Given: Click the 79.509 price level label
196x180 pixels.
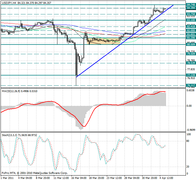Looking at the screenshot, I should click(x=191, y=54).
